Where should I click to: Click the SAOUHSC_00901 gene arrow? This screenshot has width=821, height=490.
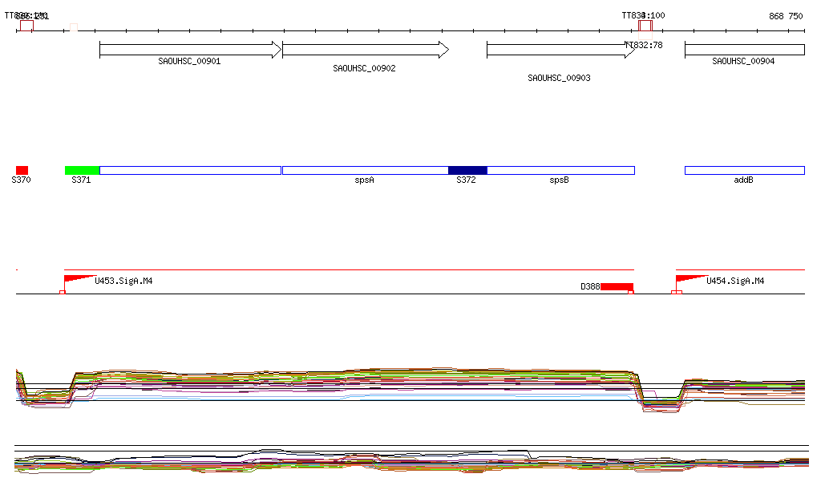pos(190,50)
